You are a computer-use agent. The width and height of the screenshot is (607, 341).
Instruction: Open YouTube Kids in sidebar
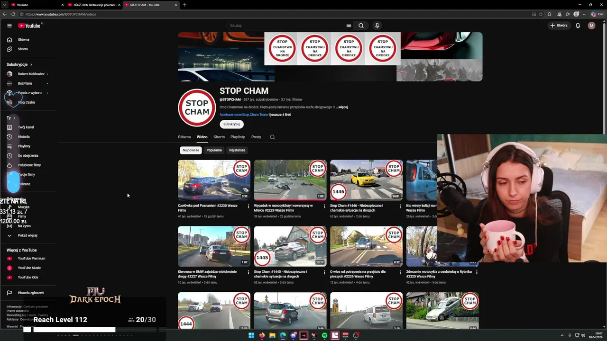click(28, 278)
